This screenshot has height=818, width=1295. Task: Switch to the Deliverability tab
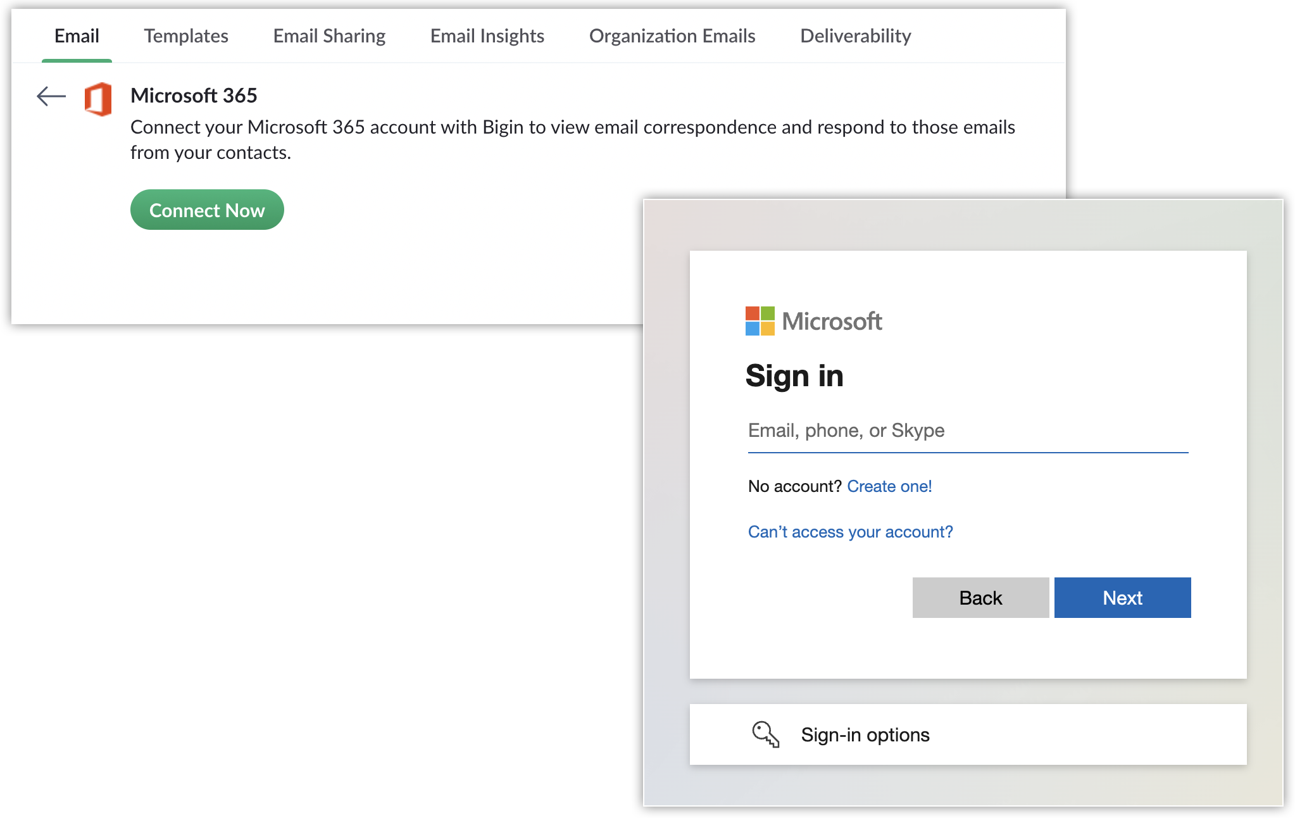(x=855, y=36)
